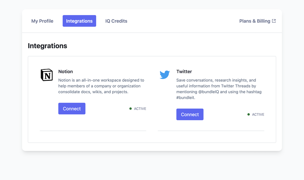The width and height of the screenshot is (304, 180).
Task: Click the divider line below the Notion card
Action: [x=93, y=131]
